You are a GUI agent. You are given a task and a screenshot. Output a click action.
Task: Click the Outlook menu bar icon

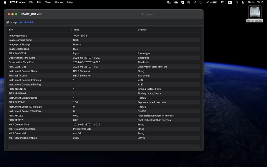(169, 2)
